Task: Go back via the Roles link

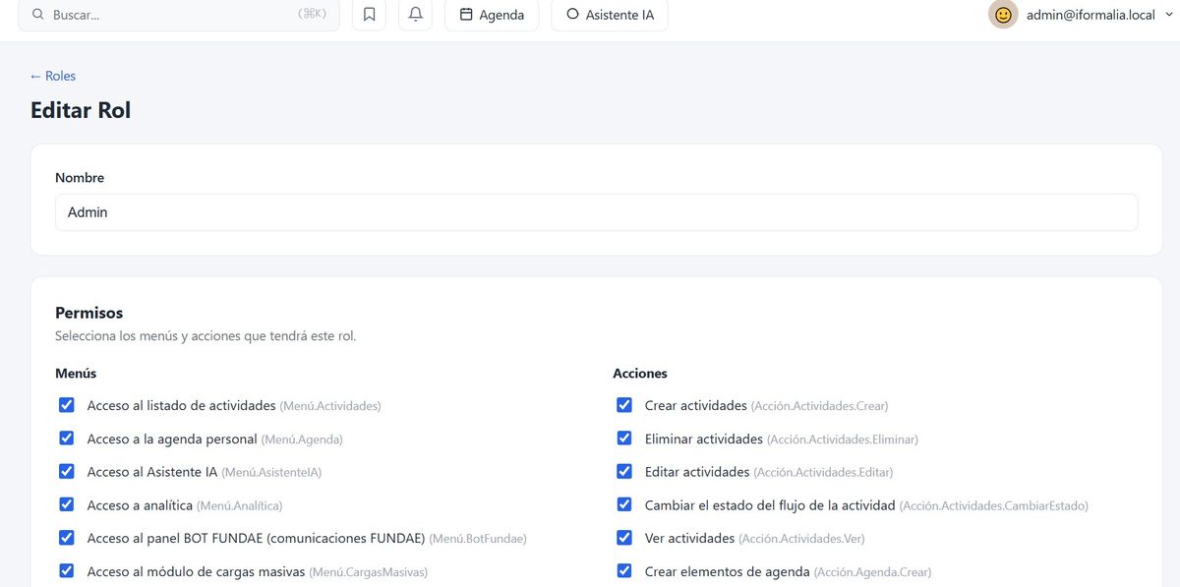Action: click(x=53, y=76)
